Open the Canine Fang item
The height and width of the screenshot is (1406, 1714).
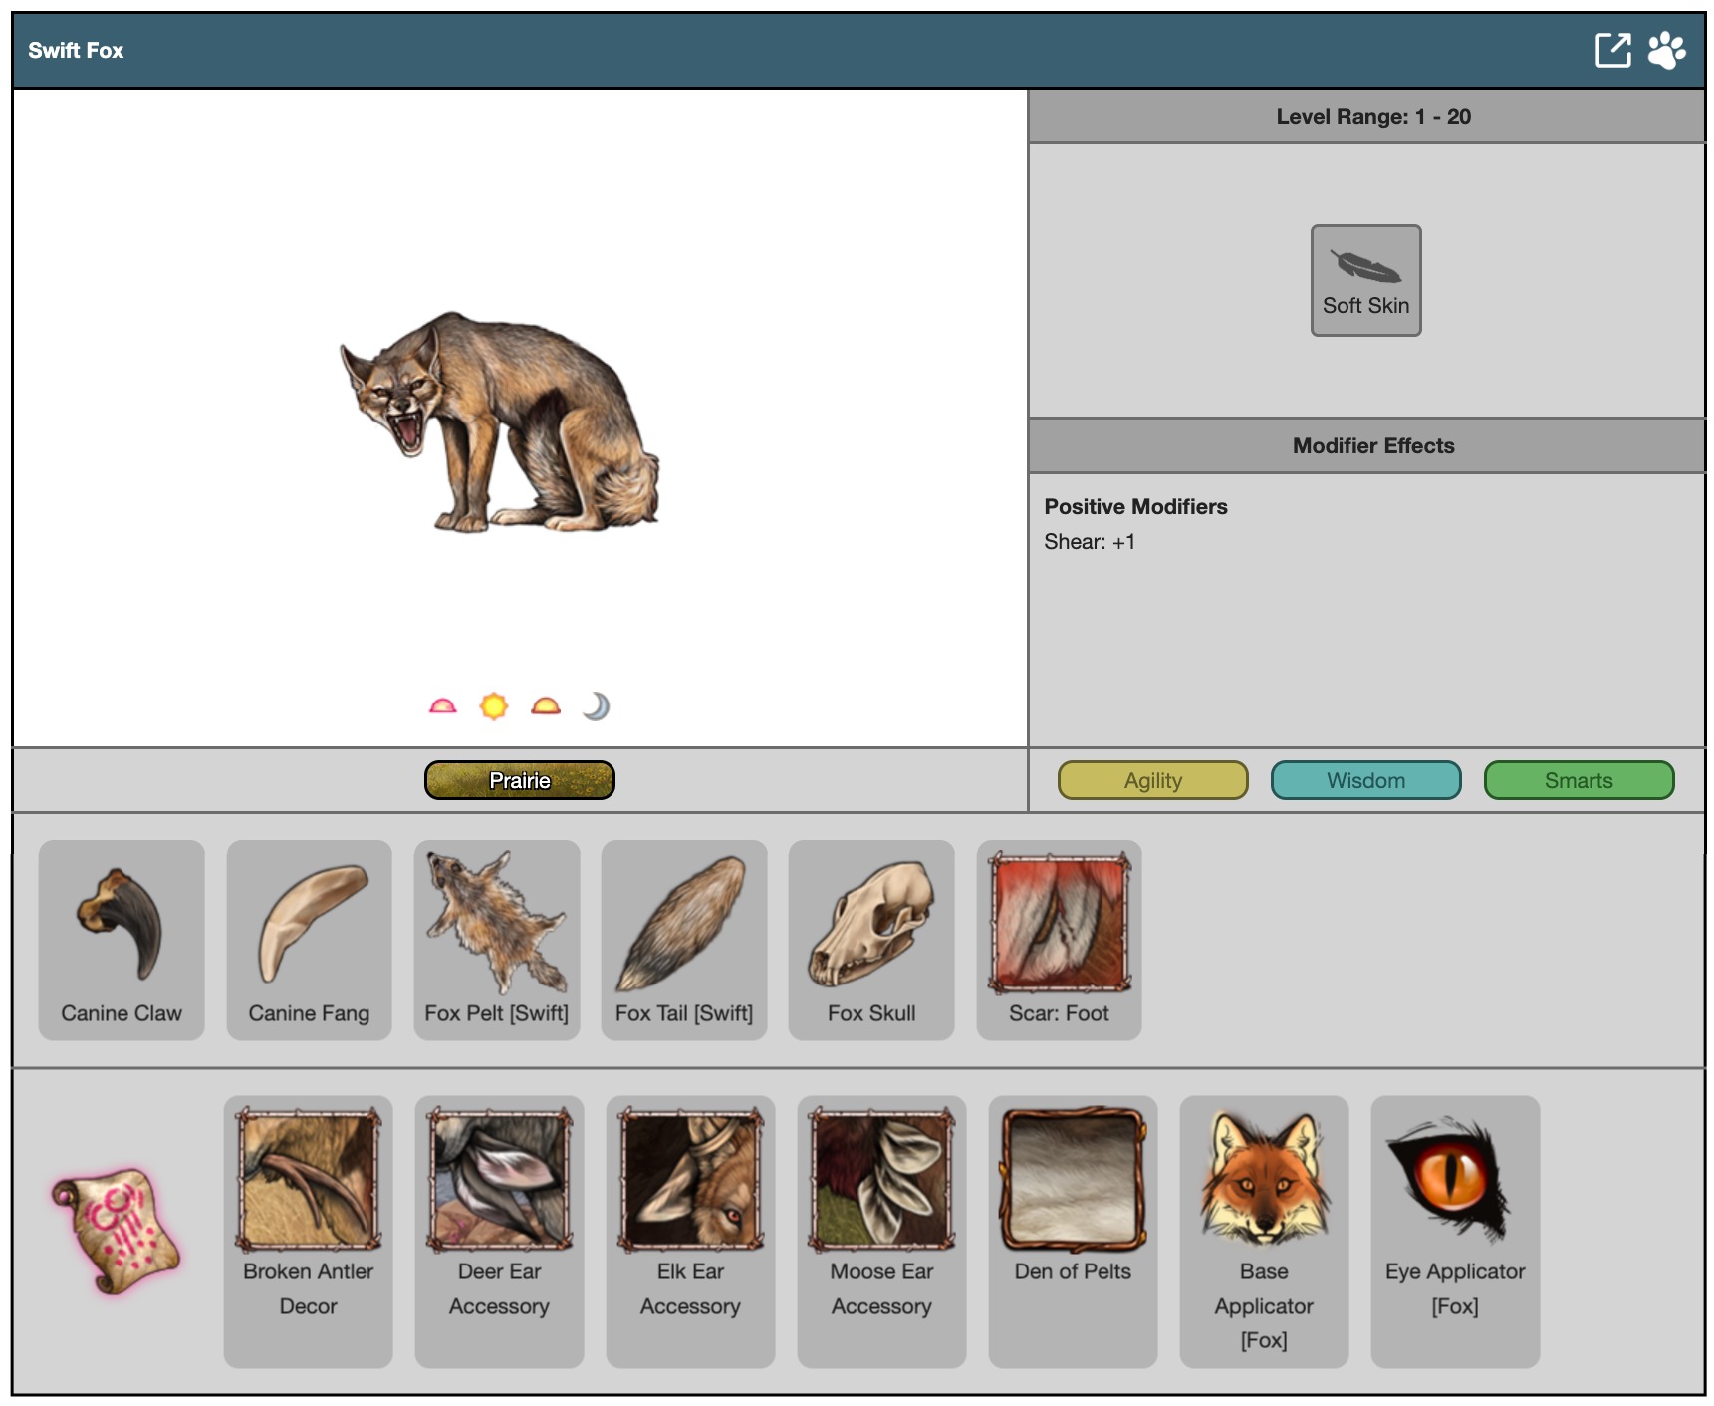(x=309, y=939)
